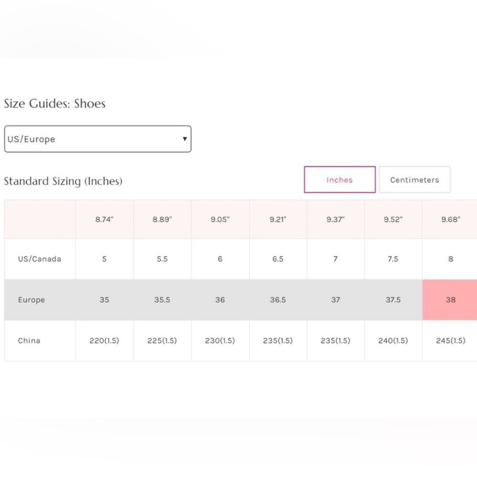Click US/Canada size 5.5 cell
This screenshot has width=477, height=477.
(162, 259)
